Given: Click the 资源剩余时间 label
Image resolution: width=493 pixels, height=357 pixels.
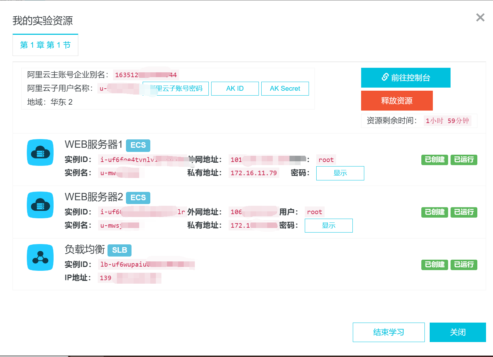Looking at the screenshot, I should click(x=392, y=121).
